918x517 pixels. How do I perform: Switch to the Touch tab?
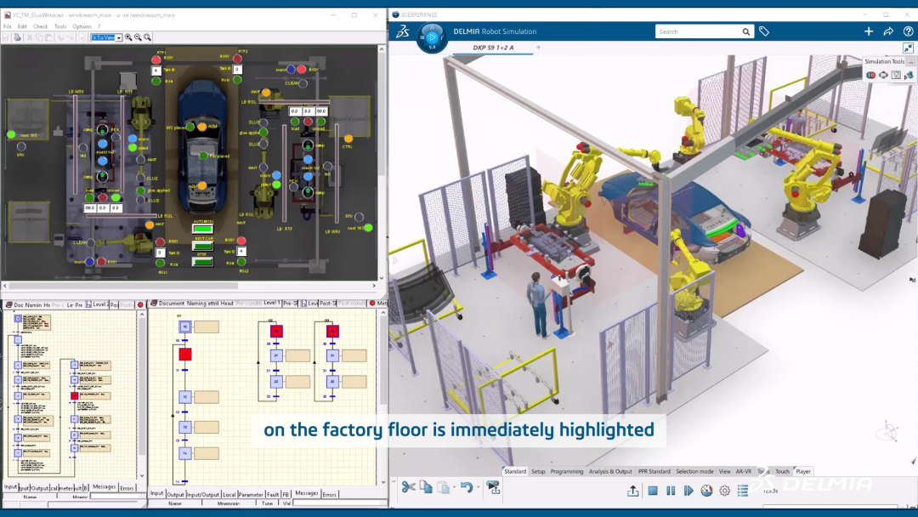[x=782, y=471]
